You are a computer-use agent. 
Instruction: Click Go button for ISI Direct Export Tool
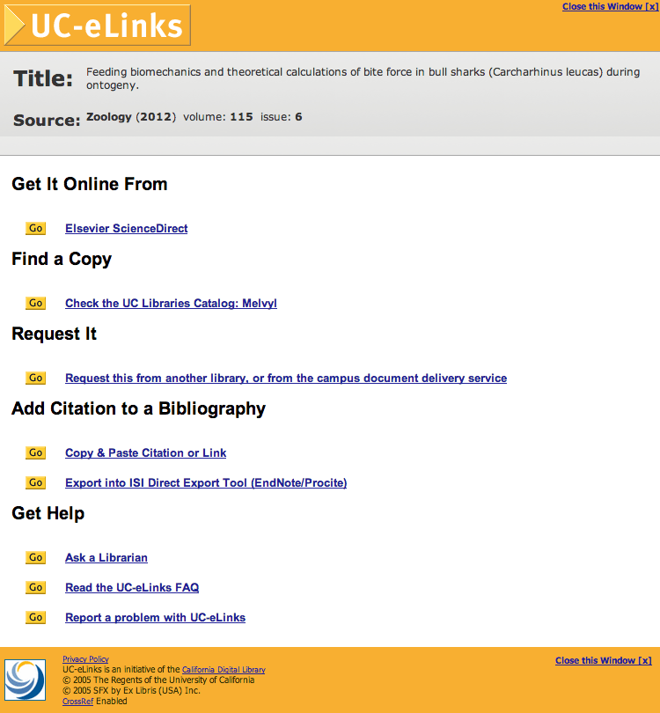click(35, 482)
